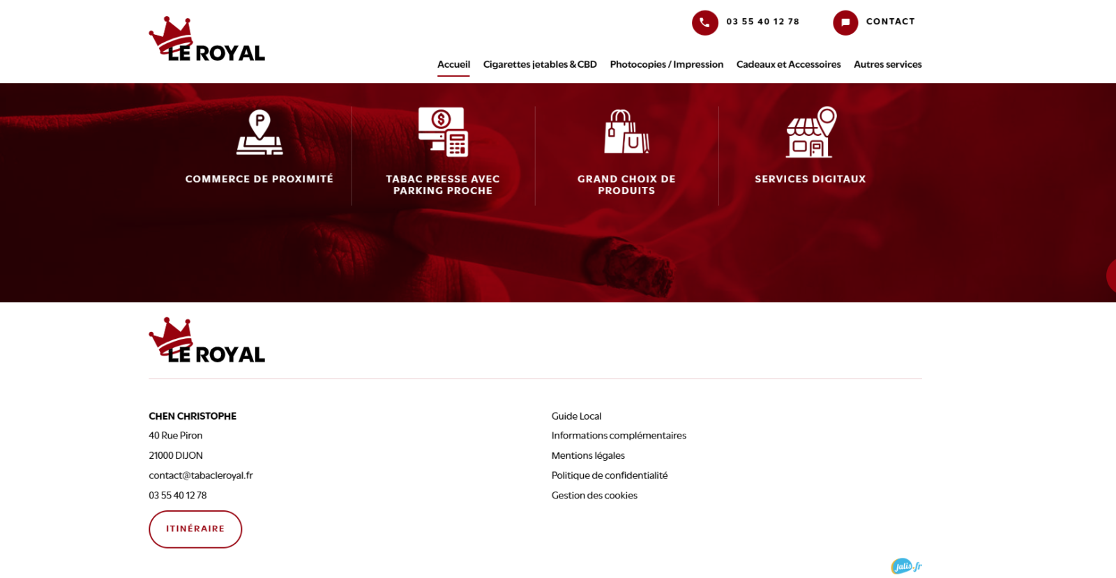Open Gestion des cookies settings

594,496
